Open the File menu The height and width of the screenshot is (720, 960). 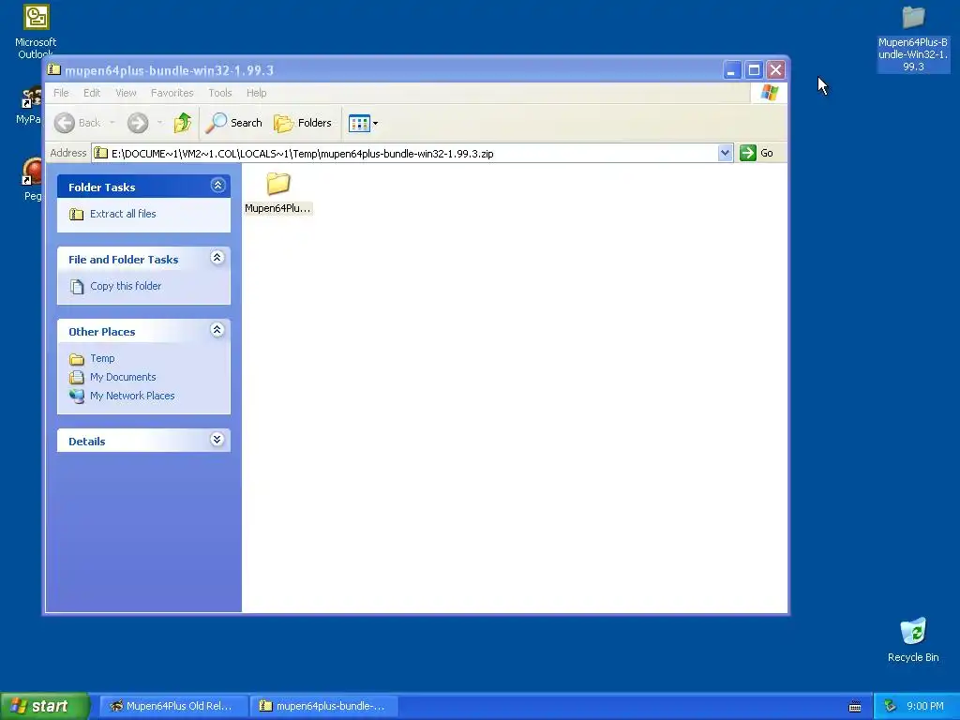(x=61, y=93)
